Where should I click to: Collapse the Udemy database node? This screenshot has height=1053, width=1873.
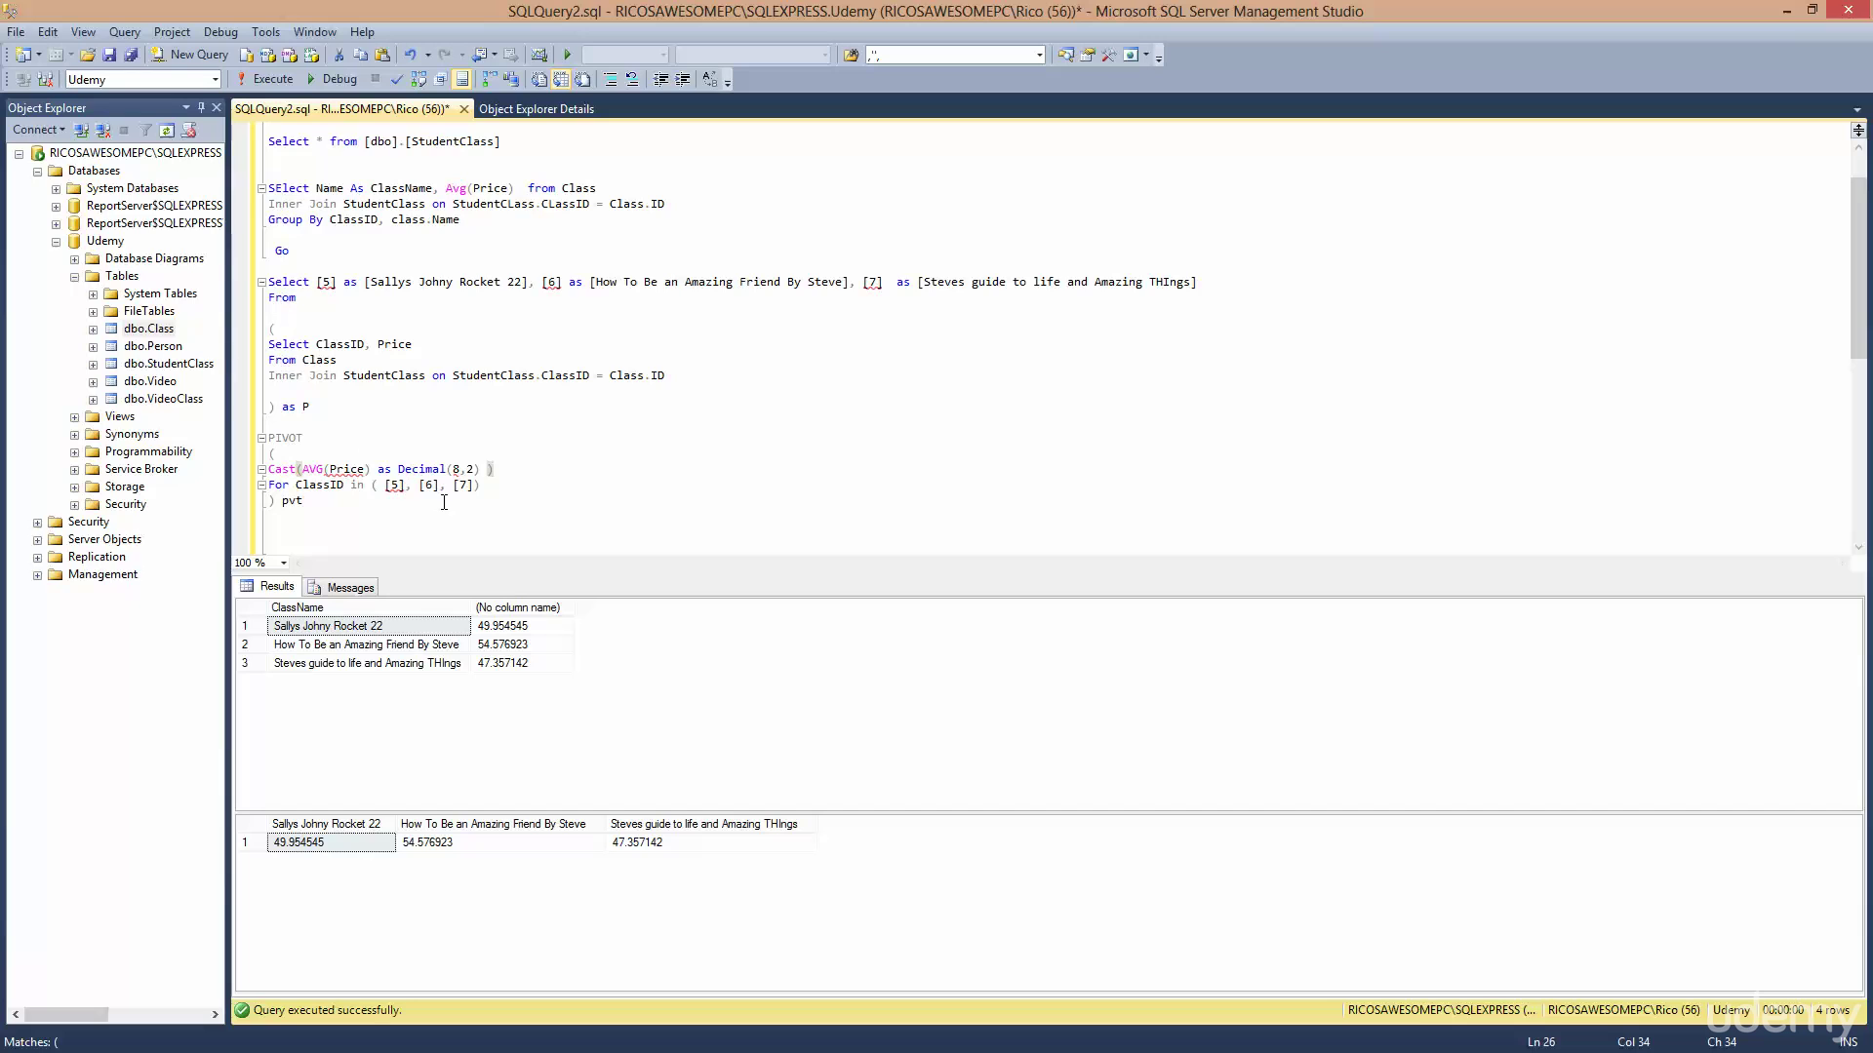[x=56, y=242]
